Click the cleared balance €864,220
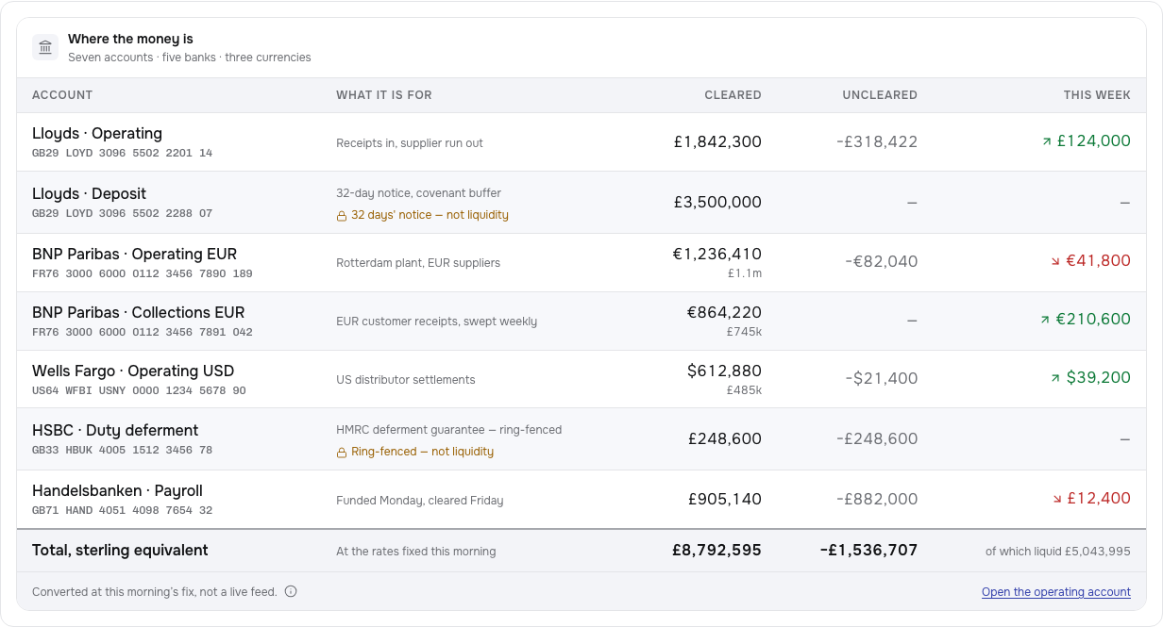Viewport: 1163px width, 627px height. (724, 313)
